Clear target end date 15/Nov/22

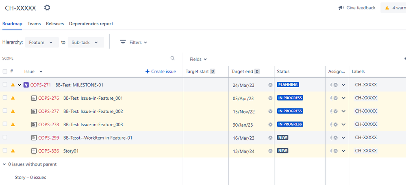[270, 111]
